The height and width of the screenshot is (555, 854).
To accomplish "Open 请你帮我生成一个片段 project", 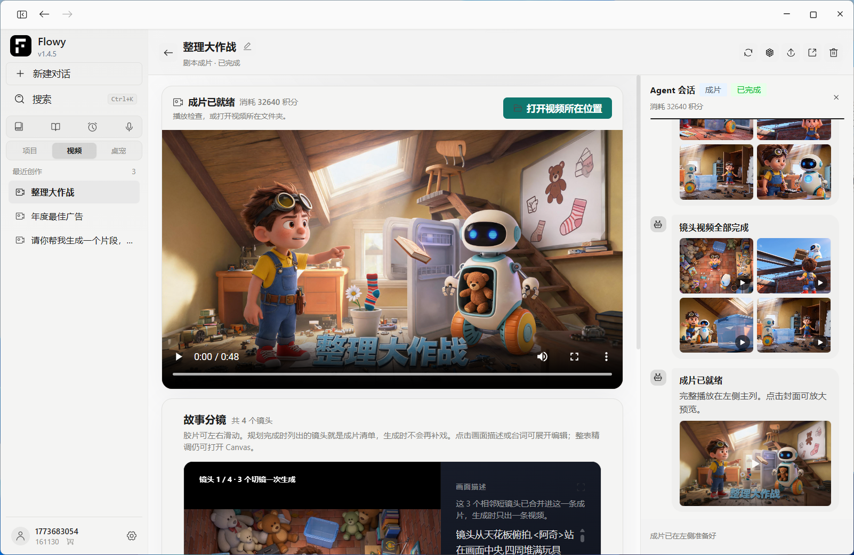I will coord(74,240).
